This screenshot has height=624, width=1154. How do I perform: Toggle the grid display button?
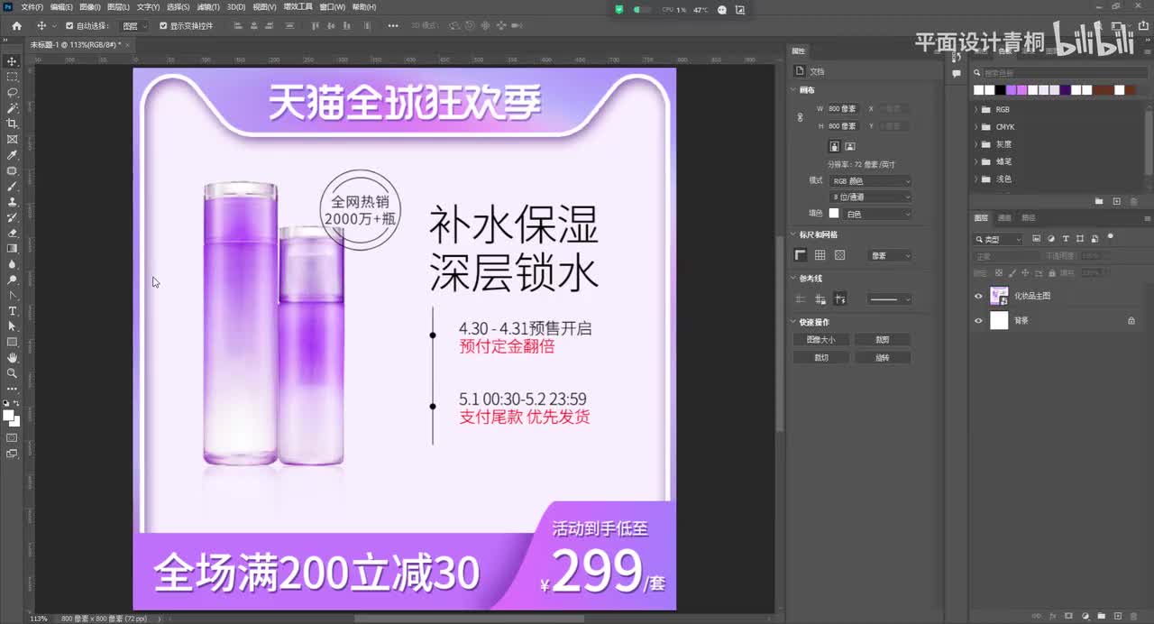[820, 255]
